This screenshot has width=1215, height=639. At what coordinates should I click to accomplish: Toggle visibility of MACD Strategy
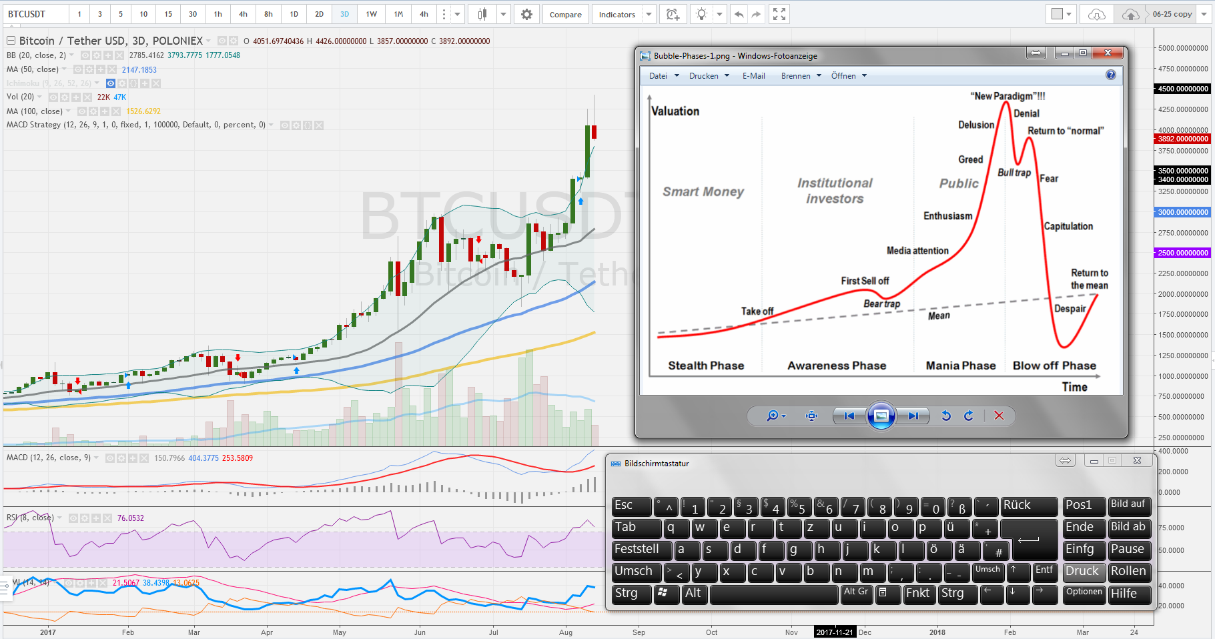[x=285, y=125]
